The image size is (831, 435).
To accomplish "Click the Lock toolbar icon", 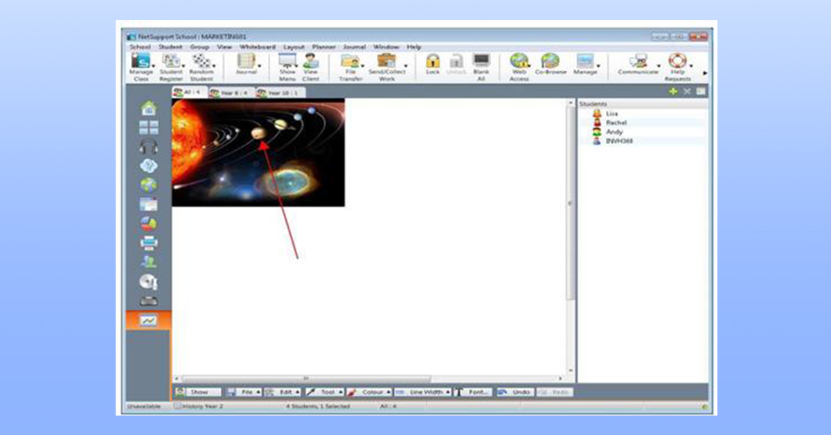I will click(x=433, y=62).
